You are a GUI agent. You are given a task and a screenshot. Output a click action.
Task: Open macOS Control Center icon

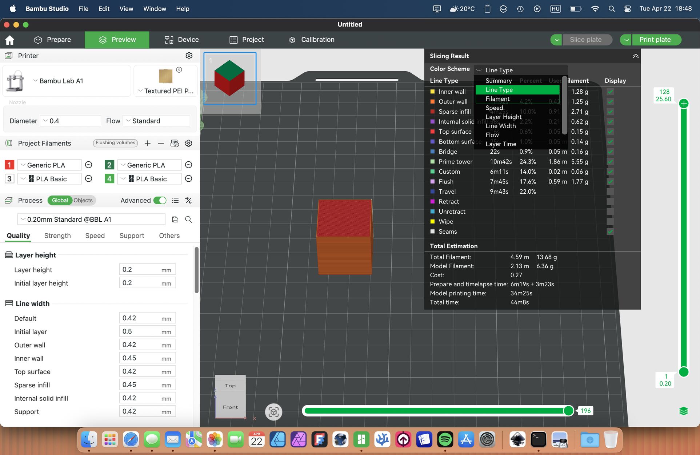coord(628,9)
